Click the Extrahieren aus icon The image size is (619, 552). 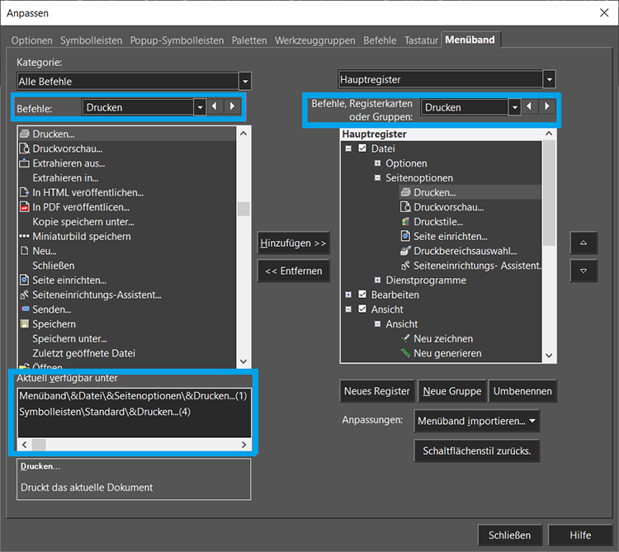point(25,163)
